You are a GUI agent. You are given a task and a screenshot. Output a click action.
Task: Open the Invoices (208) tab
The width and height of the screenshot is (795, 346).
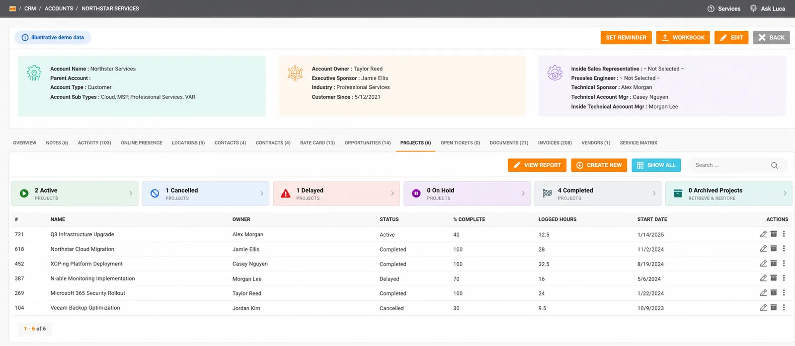[x=555, y=143]
